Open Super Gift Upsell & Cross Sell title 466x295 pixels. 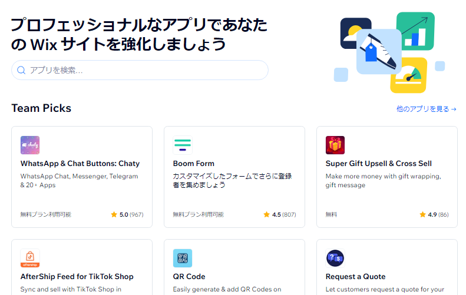tap(379, 163)
